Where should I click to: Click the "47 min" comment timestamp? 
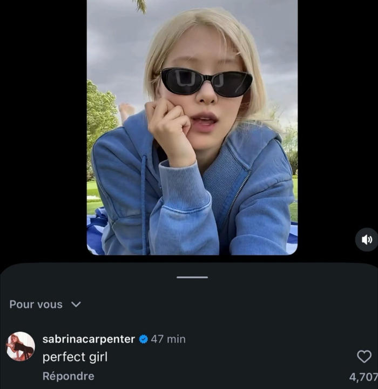tap(168, 339)
